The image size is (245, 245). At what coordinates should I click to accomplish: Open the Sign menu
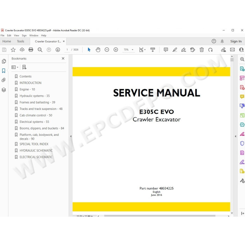tap(24, 35)
